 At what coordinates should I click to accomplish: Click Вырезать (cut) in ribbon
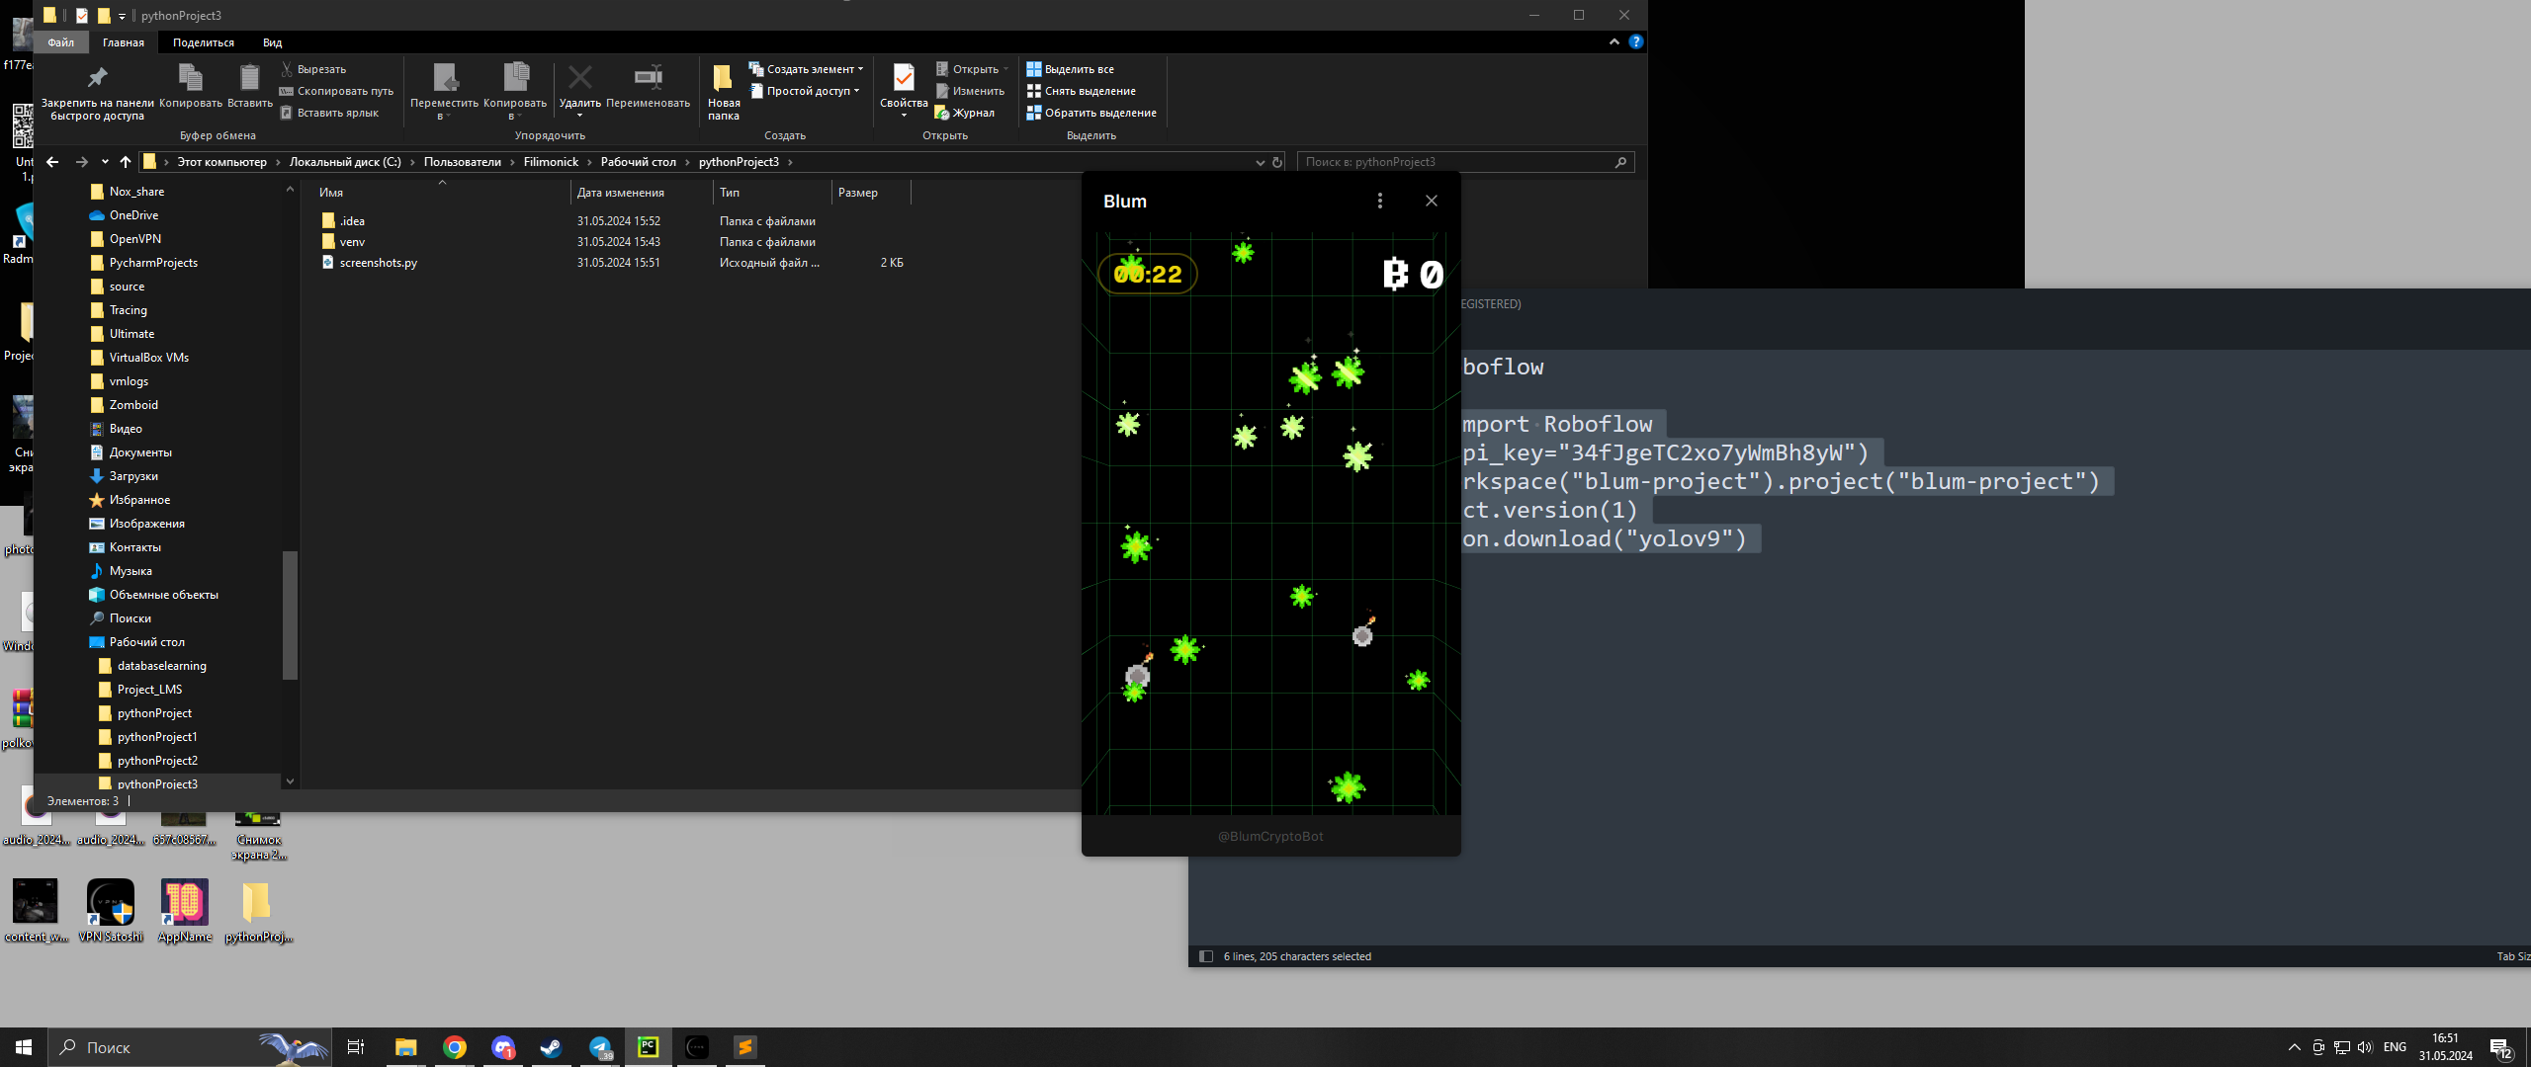coord(313,69)
